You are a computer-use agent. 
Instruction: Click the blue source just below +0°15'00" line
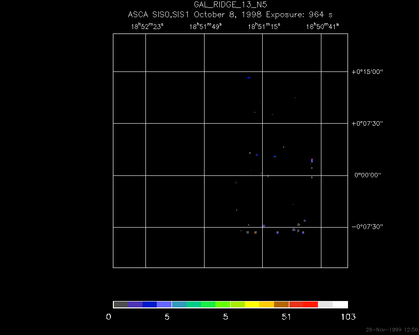[x=248, y=78]
